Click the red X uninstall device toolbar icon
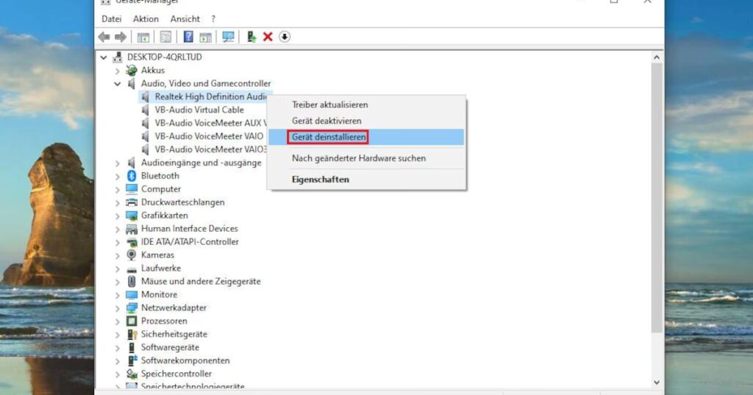Viewport: 753px width, 395px height. tap(268, 37)
